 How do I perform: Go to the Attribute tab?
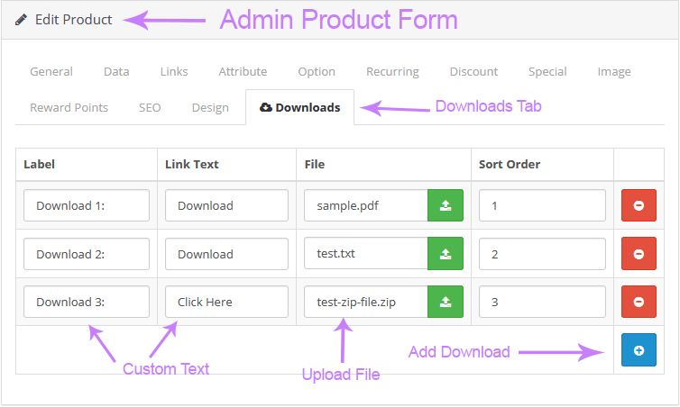243,71
